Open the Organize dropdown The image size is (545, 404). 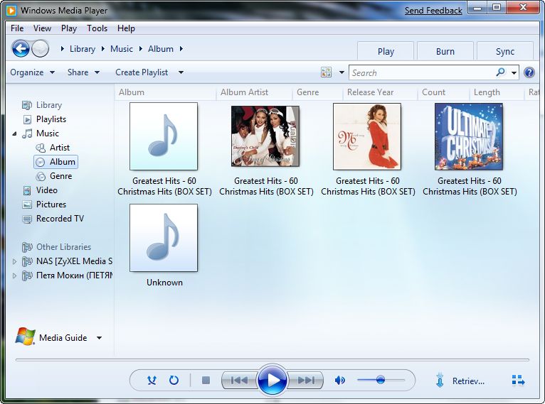click(32, 72)
